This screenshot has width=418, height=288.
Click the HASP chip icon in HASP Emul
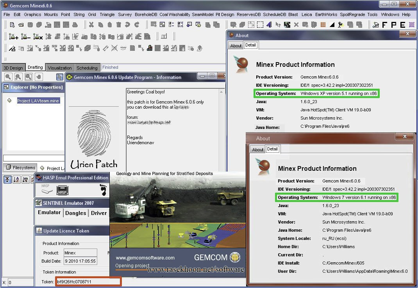pos(63,190)
